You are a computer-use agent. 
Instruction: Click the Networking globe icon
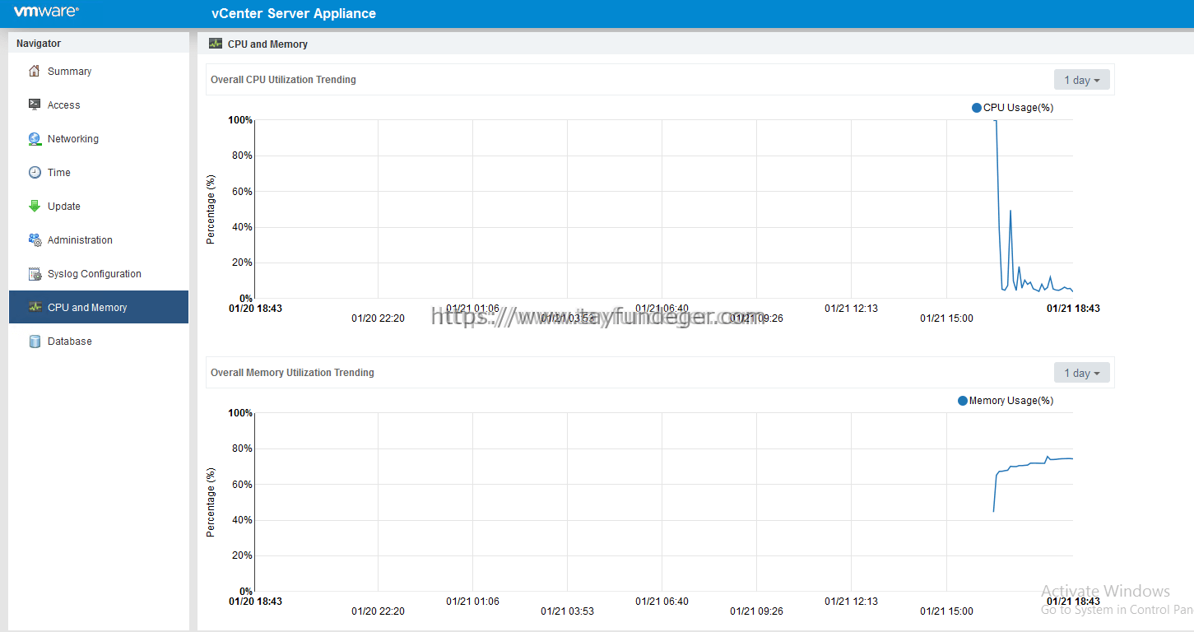point(35,138)
